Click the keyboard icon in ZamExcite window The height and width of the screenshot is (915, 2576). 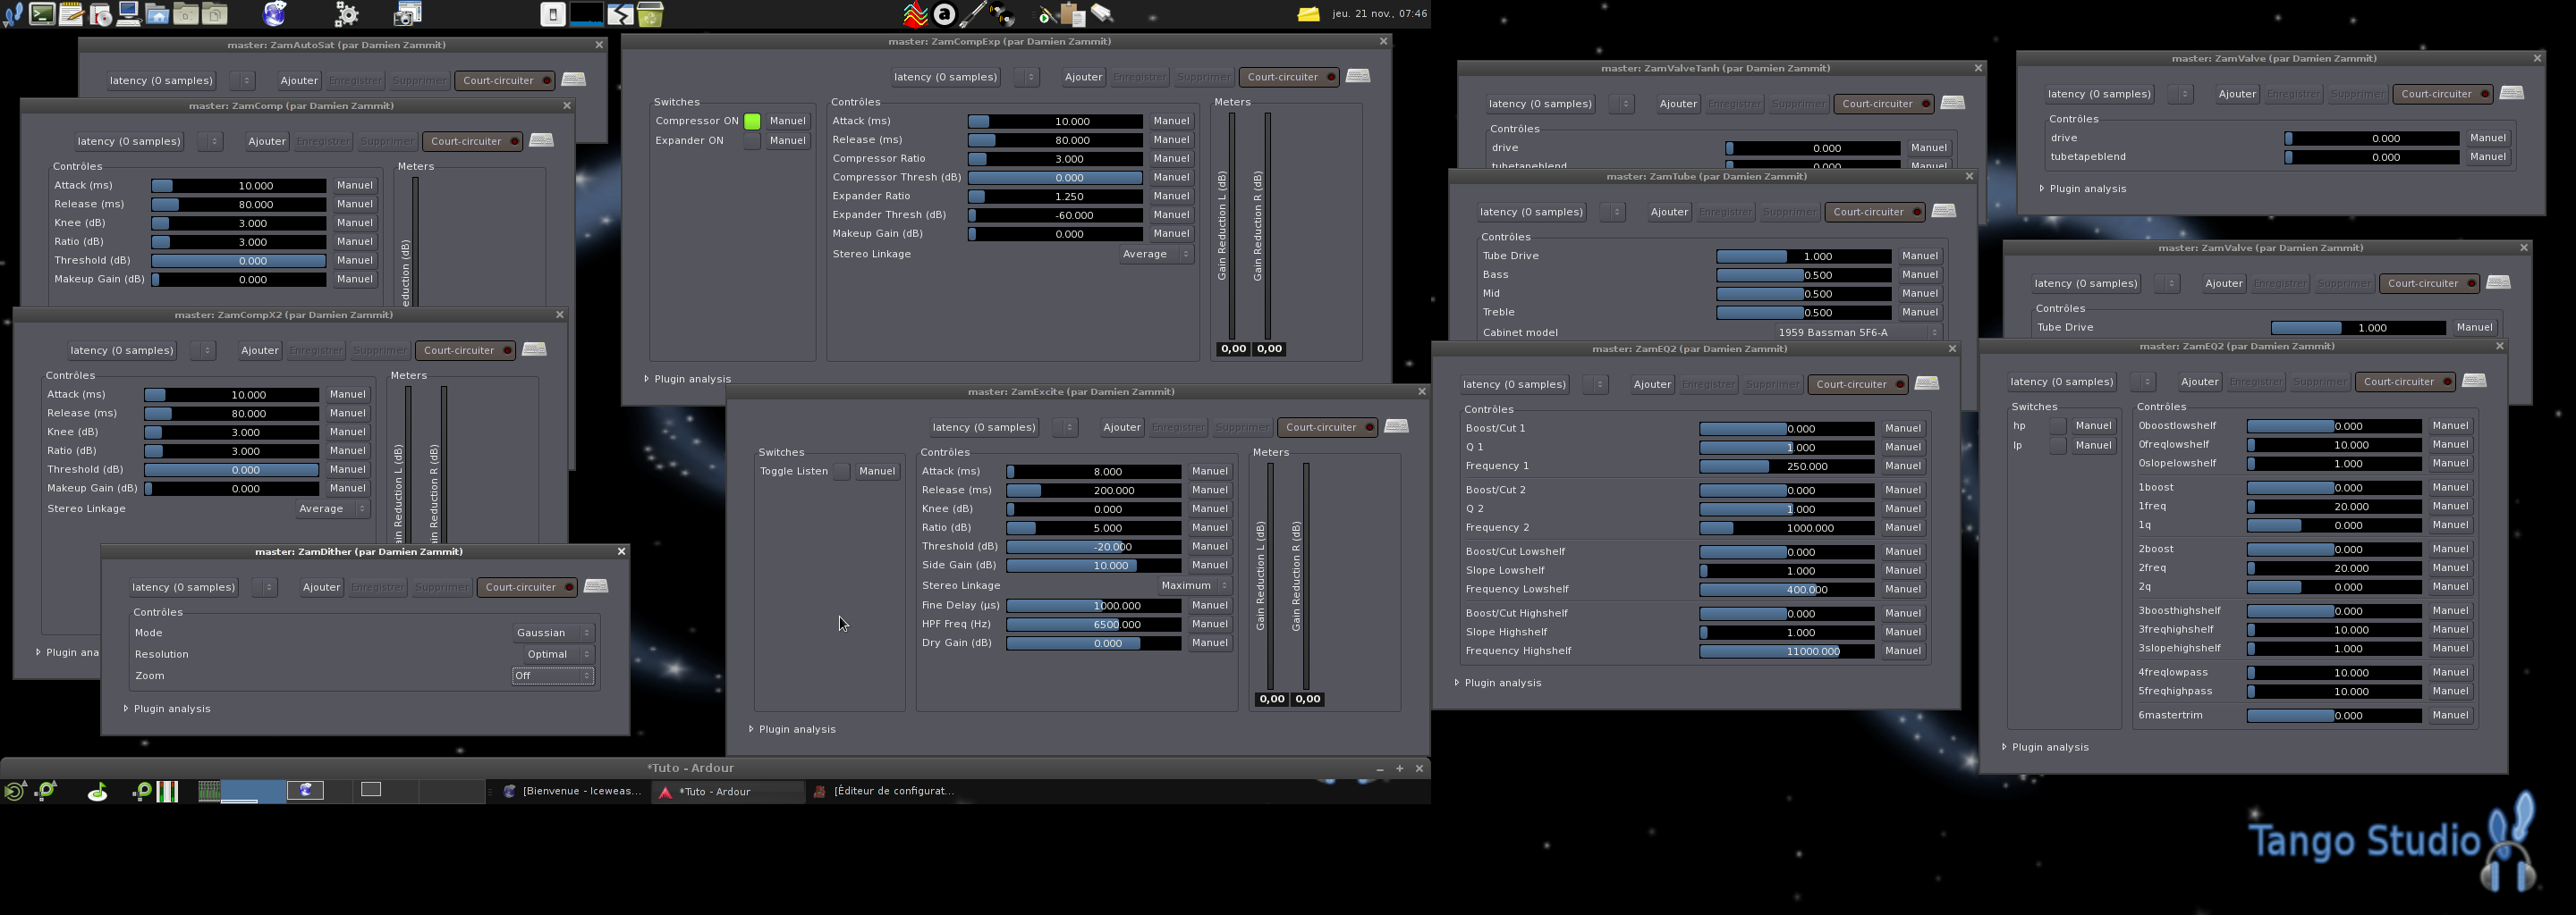click(x=1396, y=426)
